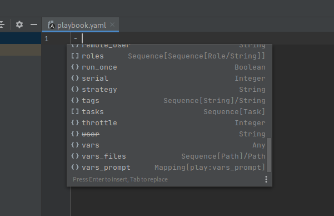
Task: Click the braces icon beside tags
Action: pyautogui.click(x=75, y=100)
